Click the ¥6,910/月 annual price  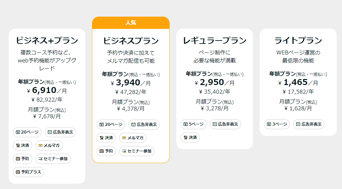[47, 90]
